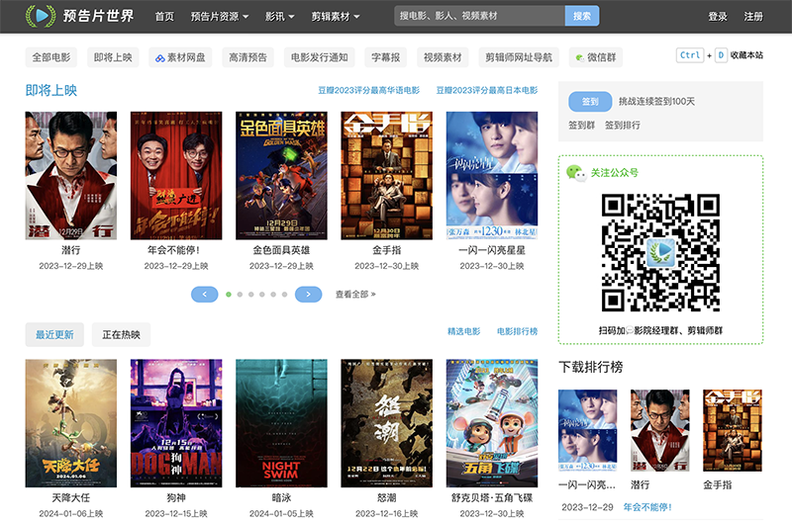Click the 预告片世界 site logo
The height and width of the screenshot is (524, 792).
pos(80,16)
